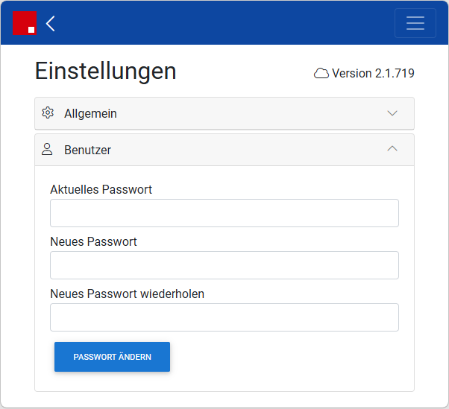Viewport: 449px width, 409px height.
Task: Open the hamburger menu
Action: tap(415, 23)
